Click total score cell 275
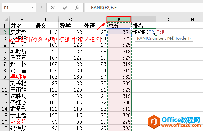Screen dimensions: 203x131 point(119,122)
